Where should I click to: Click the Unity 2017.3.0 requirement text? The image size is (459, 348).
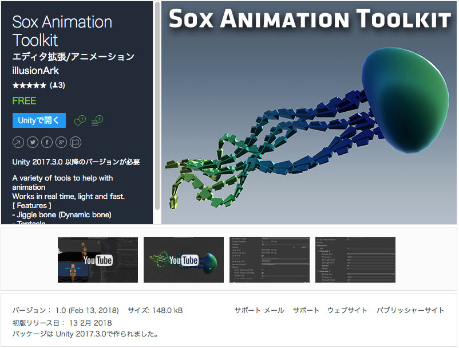(76, 162)
